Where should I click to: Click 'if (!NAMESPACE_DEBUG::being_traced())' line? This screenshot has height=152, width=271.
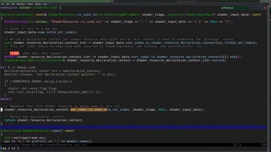[38, 81]
